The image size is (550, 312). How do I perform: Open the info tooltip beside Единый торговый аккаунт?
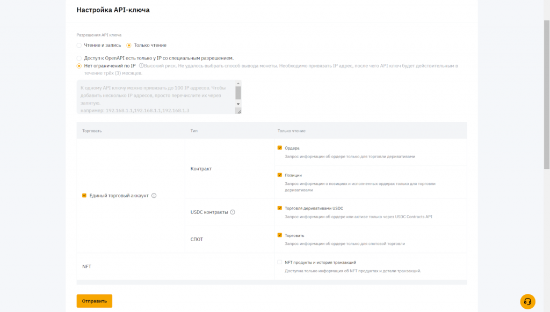(154, 195)
